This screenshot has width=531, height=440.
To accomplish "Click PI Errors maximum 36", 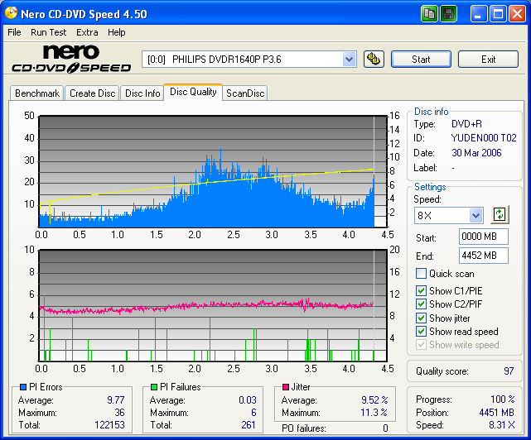I will click(x=119, y=413).
